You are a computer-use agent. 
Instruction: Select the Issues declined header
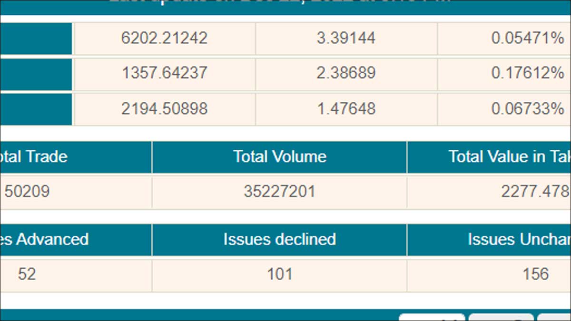point(279,239)
